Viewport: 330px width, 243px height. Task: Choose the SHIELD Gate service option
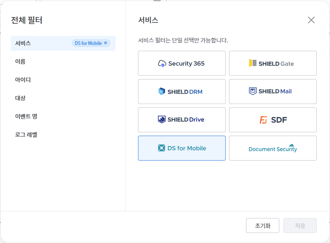point(273,63)
